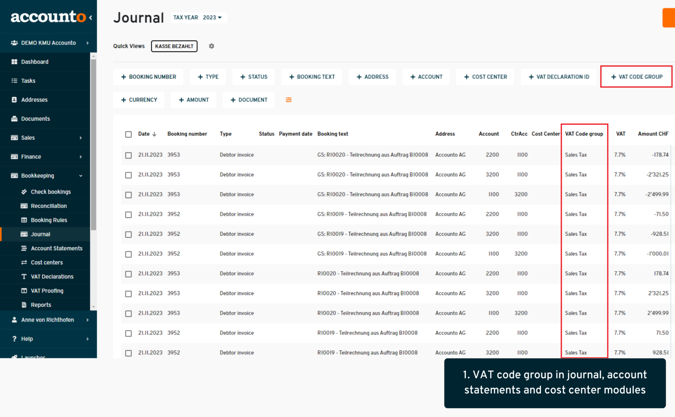This screenshot has height=417, width=675.
Task: Expand the Help menu chevron
Action: [88, 339]
